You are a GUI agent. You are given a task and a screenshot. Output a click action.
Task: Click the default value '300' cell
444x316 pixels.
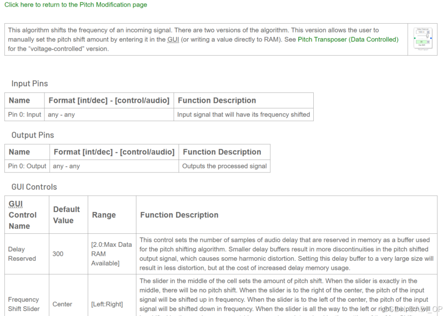pos(68,254)
